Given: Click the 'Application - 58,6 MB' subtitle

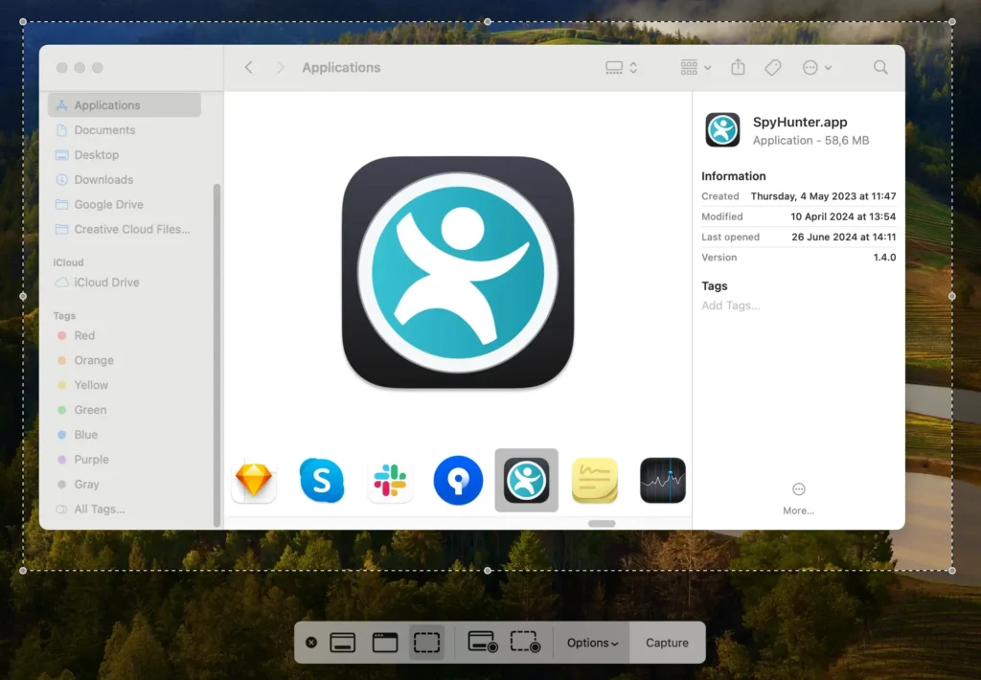Looking at the screenshot, I should click(810, 140).
